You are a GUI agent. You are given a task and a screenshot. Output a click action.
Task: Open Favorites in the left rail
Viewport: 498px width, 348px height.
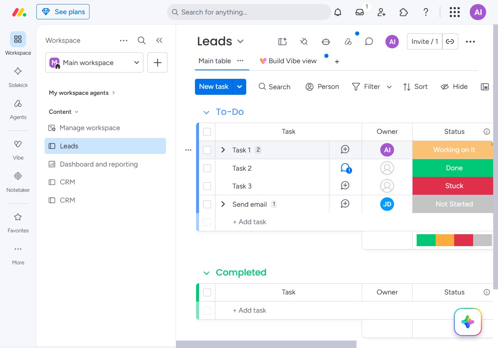(x=18, y=222)
